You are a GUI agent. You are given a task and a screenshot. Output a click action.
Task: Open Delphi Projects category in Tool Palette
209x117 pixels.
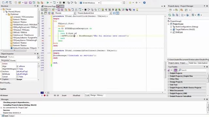(187, 73)
